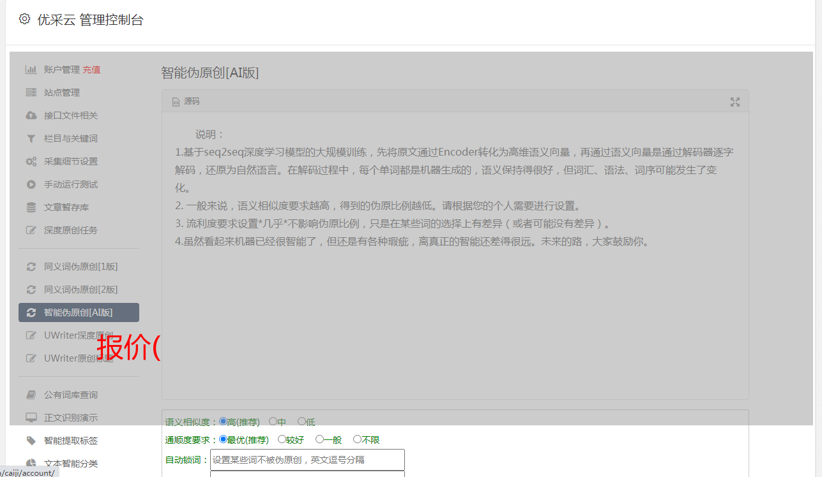Open 栏目与关键词 menu item

pos(71,138)
